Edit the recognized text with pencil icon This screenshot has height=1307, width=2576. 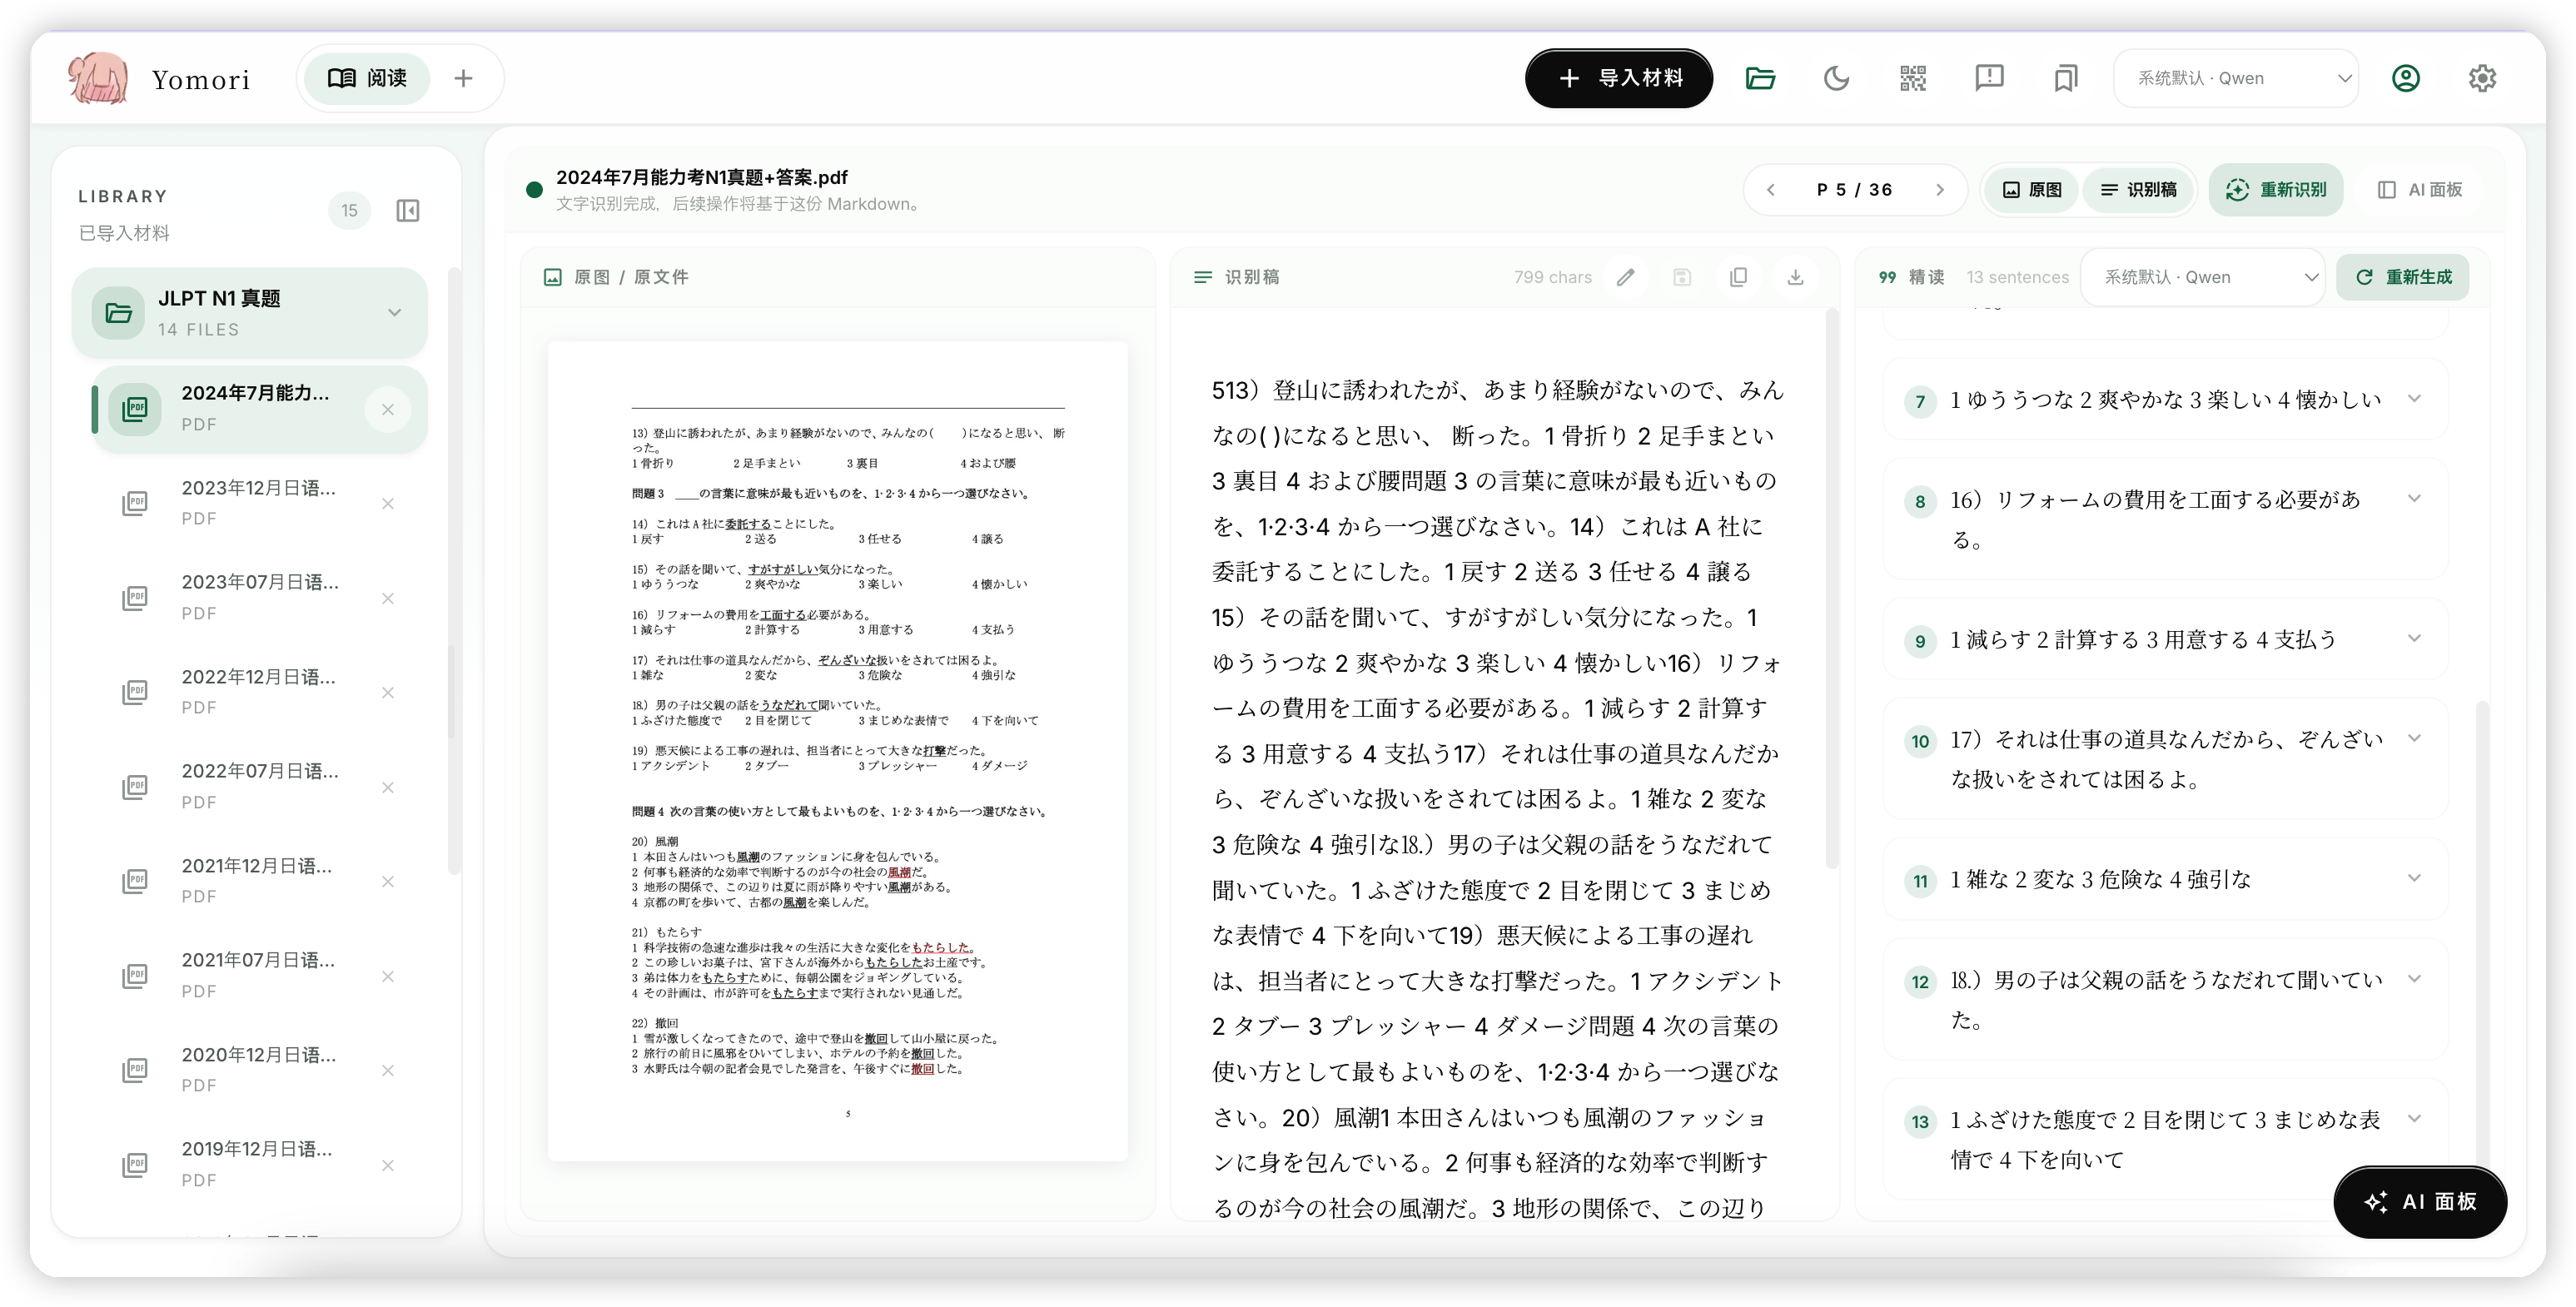click(1625, 277)
